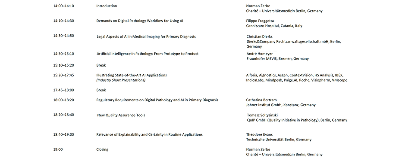Click '(Industry Short Presentations)' italic subtitle

click(121, 80)
